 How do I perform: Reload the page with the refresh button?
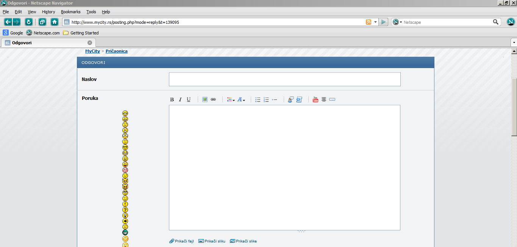click(29, 22)
